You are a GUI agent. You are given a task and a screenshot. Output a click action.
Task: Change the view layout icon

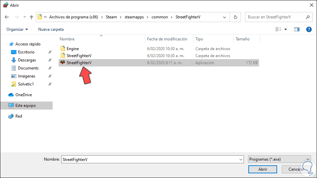pyautogui.click(x=278, y=29)
